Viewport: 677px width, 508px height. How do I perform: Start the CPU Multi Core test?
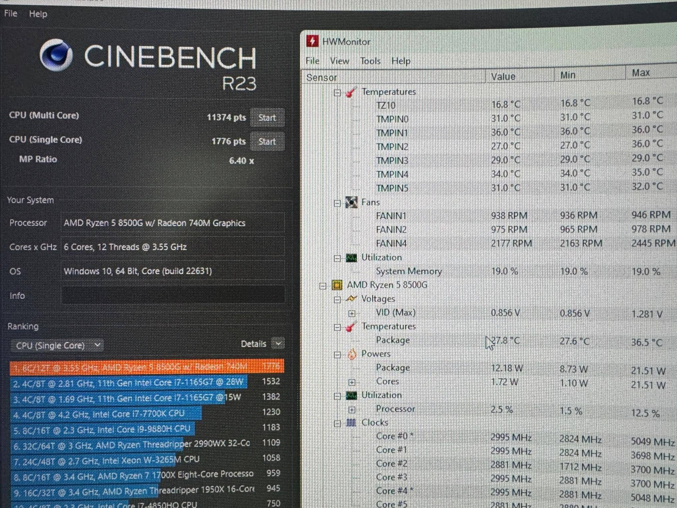click(x=267, y=117)
